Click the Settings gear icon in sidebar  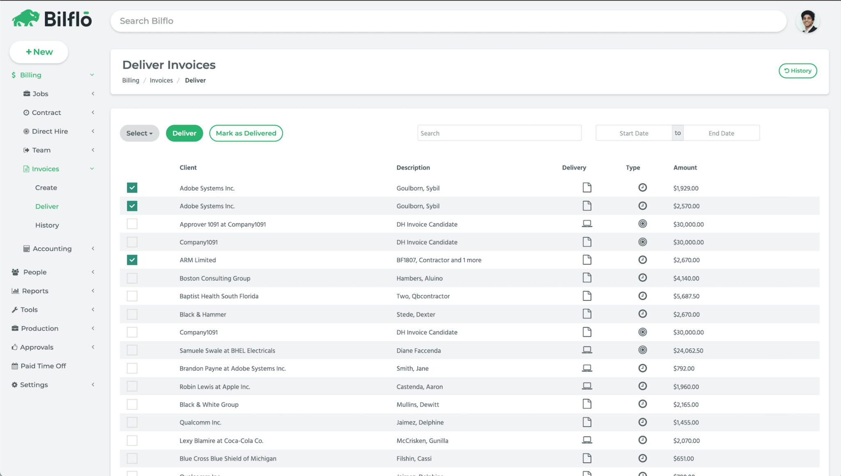tap(15, 385)
